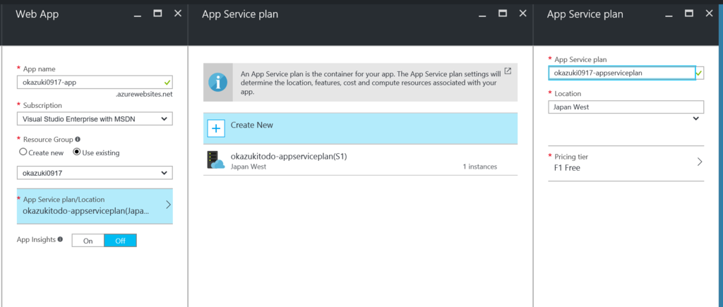Screen dimensions: 723x307
Task: Click Create New app service plan
Action: [x=360, y=128]
